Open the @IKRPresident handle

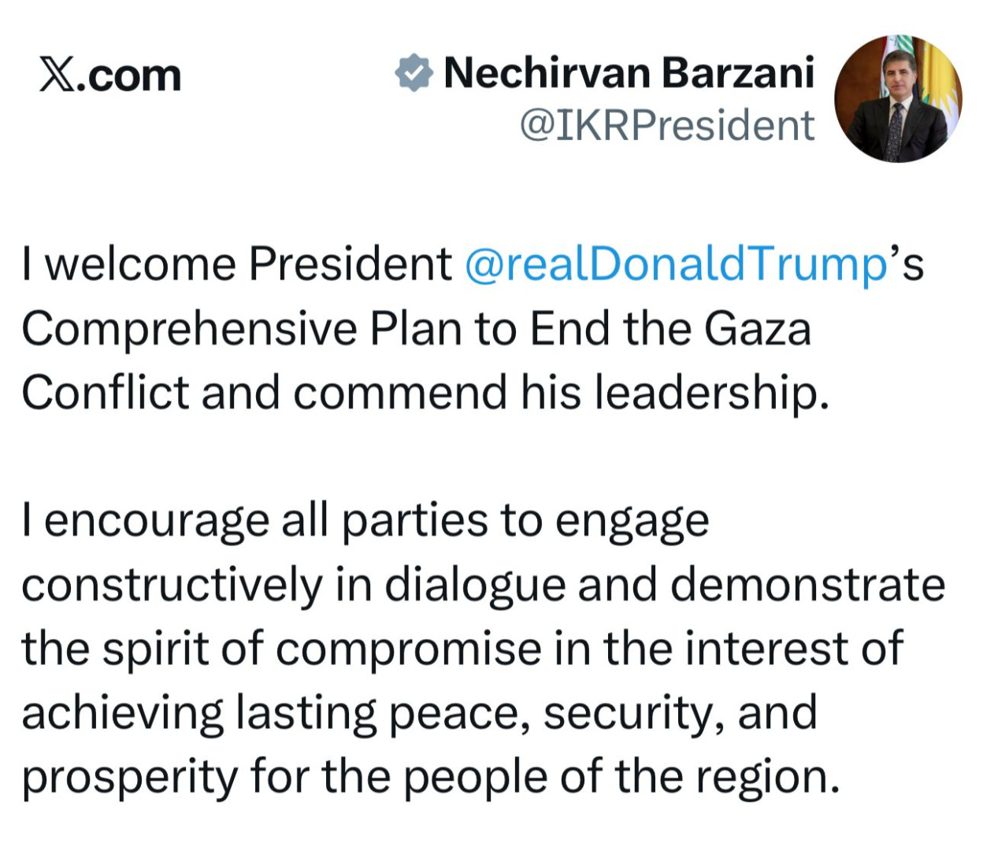tap(666, 126)
